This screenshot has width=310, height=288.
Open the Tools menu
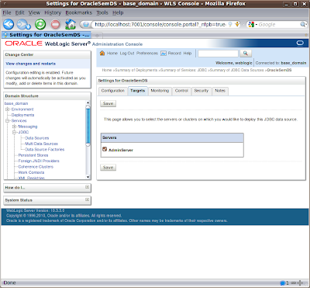point(102,12)
